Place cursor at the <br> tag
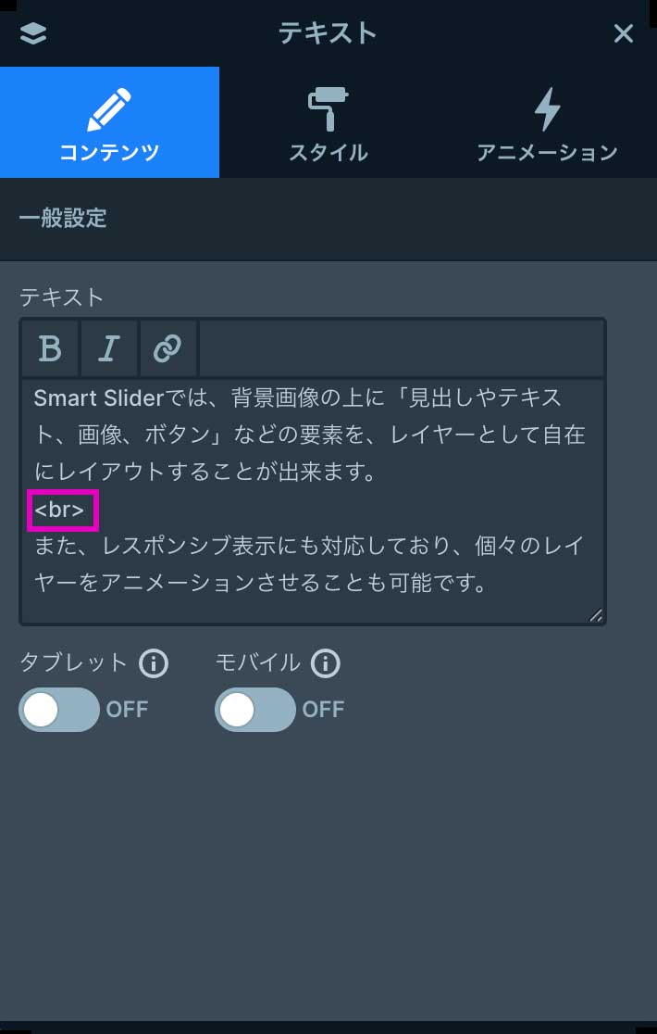The height and width of the screenshot is (1034, 657). click(60, 511)
